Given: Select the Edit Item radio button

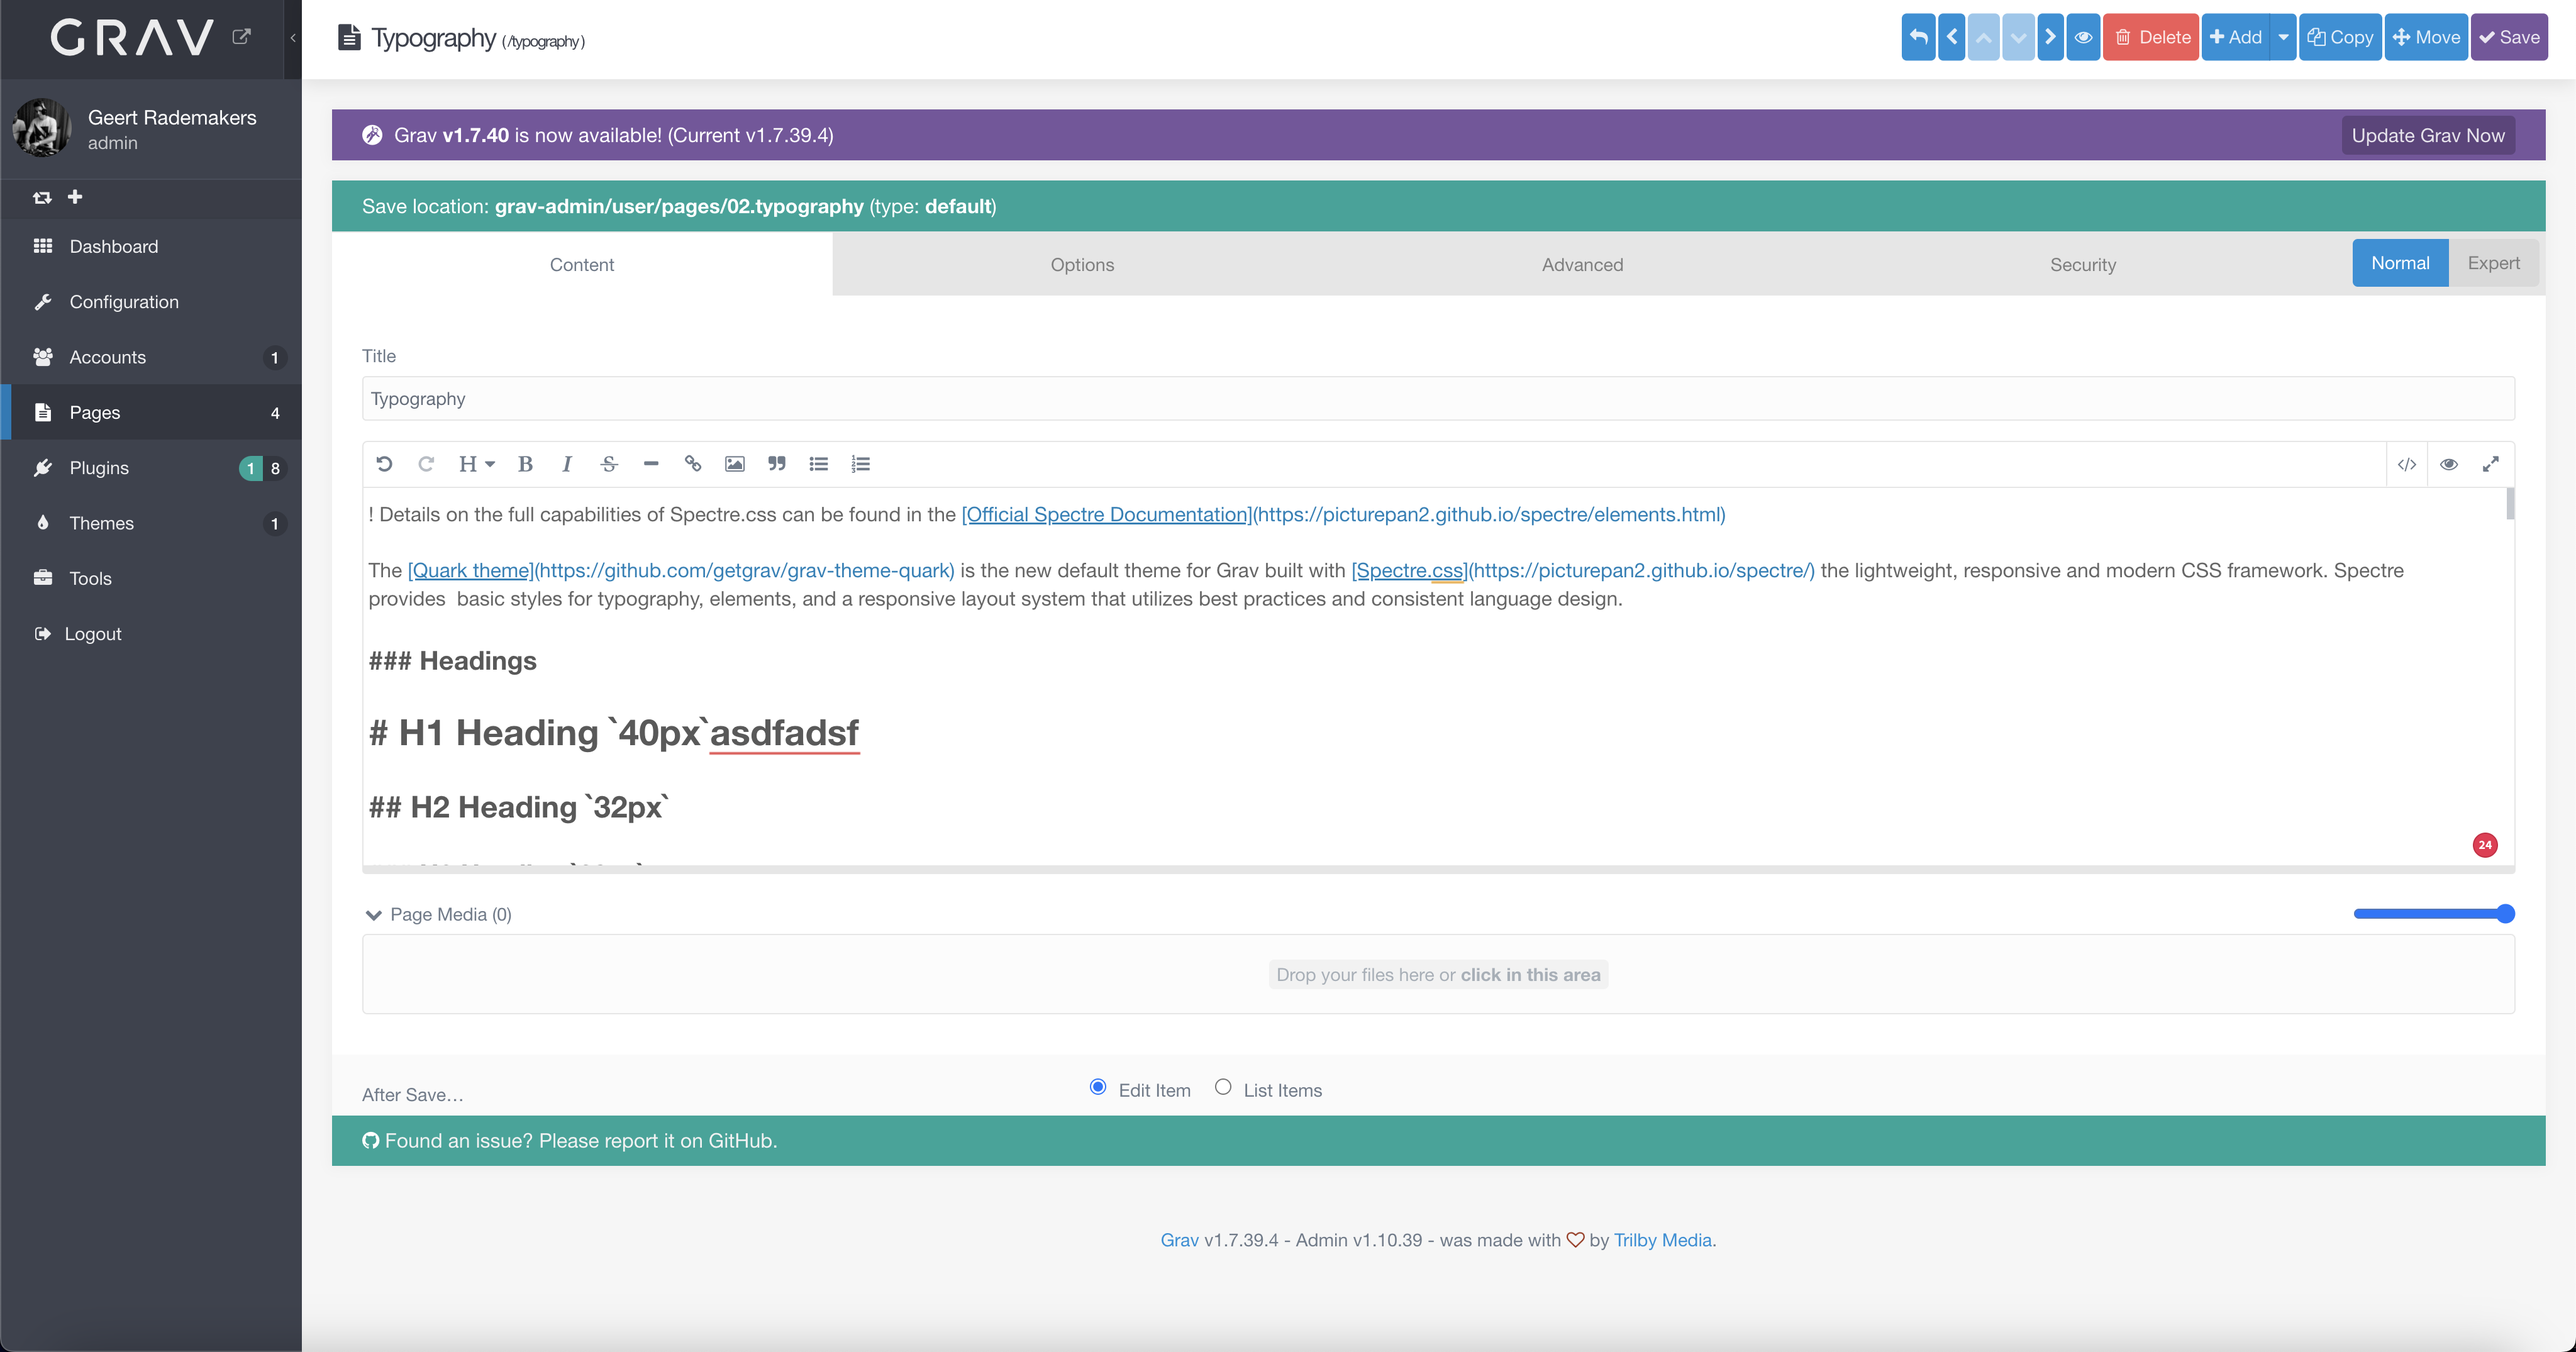Looking at the screenshot, I should (x=1098, y=1087).
